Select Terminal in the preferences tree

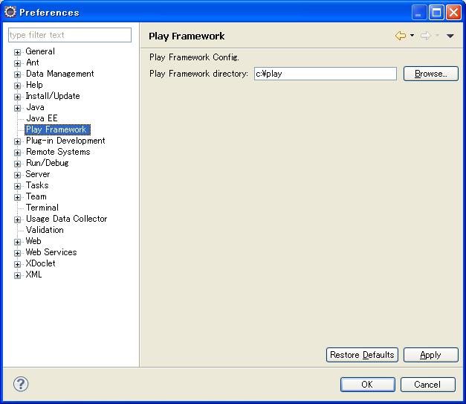pos(42,208)
